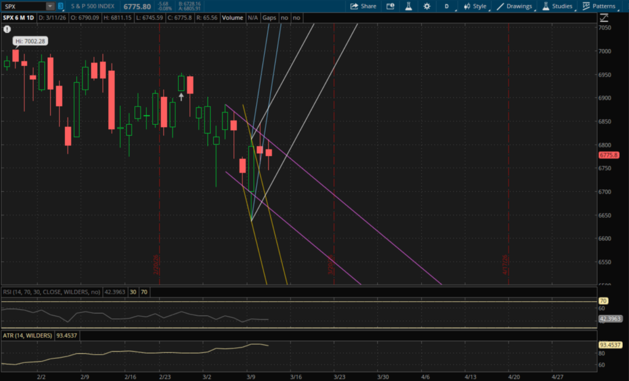Open the D aggregation period dropdown

[447, 6]
